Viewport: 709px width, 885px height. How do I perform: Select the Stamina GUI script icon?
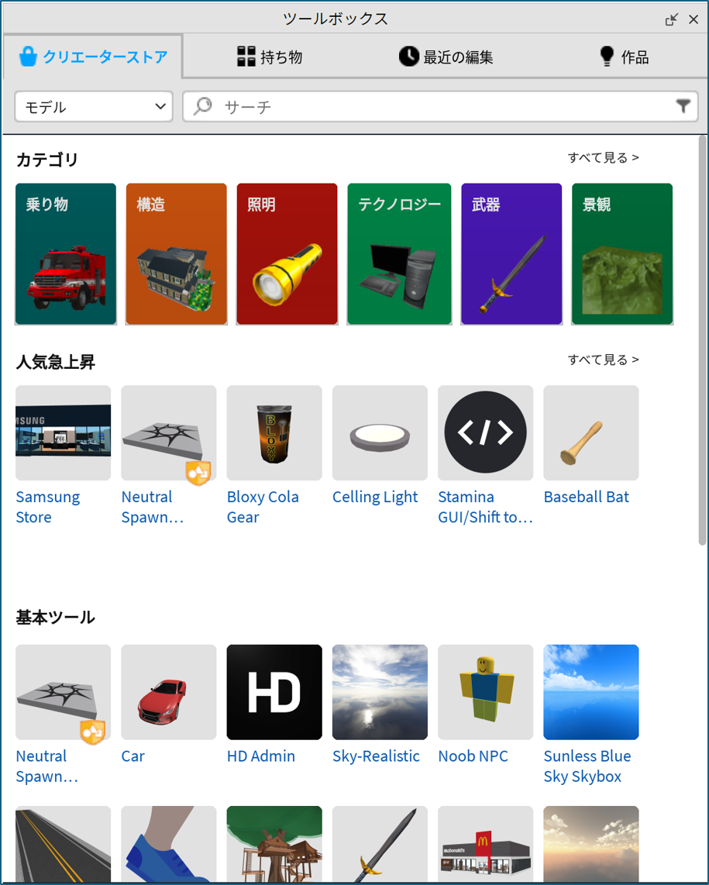click(x=485, y=432)
